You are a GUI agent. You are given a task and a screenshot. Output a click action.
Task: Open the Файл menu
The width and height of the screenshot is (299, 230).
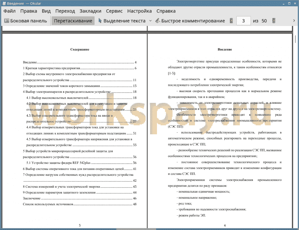coord(10,11)
